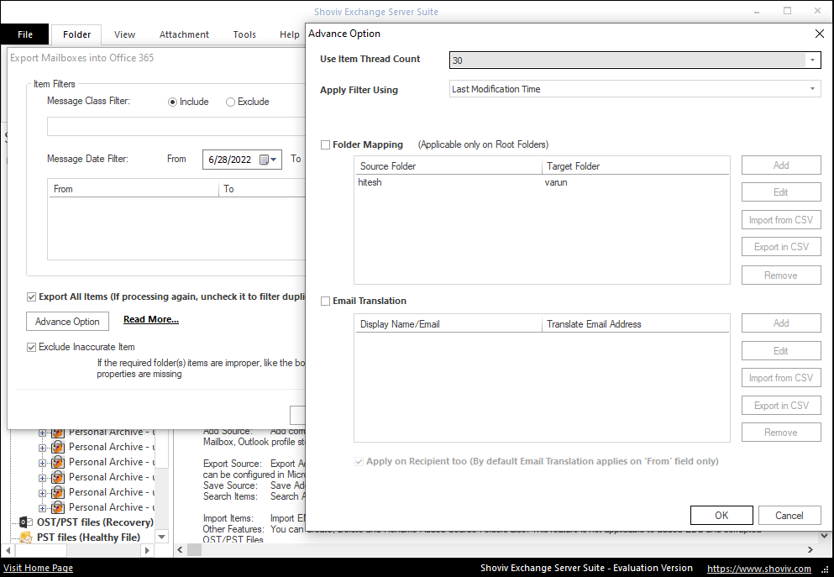Image resolution: width=834 pixels, height=577 pixels.
Task: Expand the last Personal Archive tree node
Action: click(42, 508)
